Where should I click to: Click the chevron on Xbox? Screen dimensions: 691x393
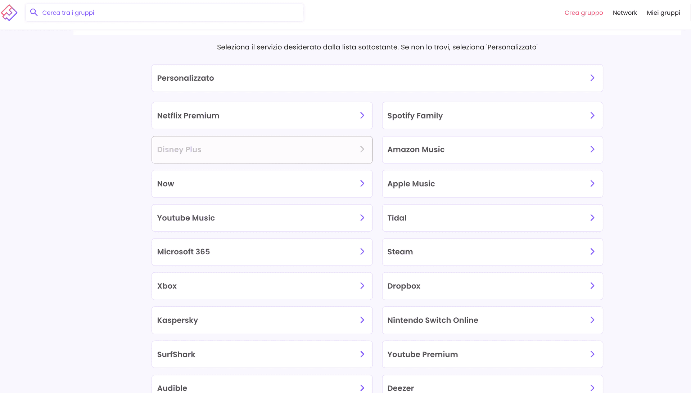point(362,286)
